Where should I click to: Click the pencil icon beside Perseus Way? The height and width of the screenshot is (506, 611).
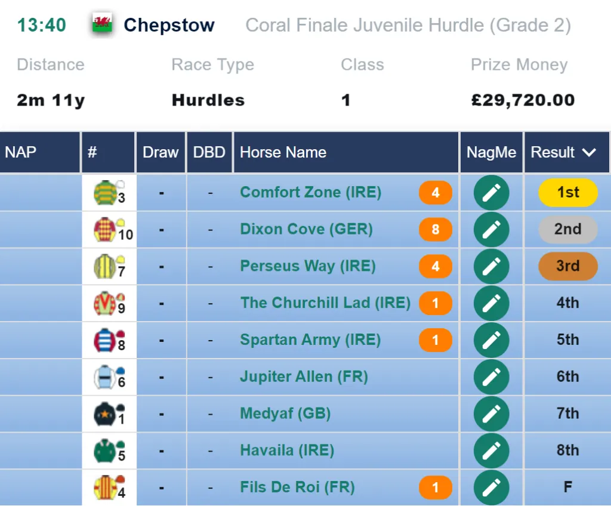[x=492, y=266]
